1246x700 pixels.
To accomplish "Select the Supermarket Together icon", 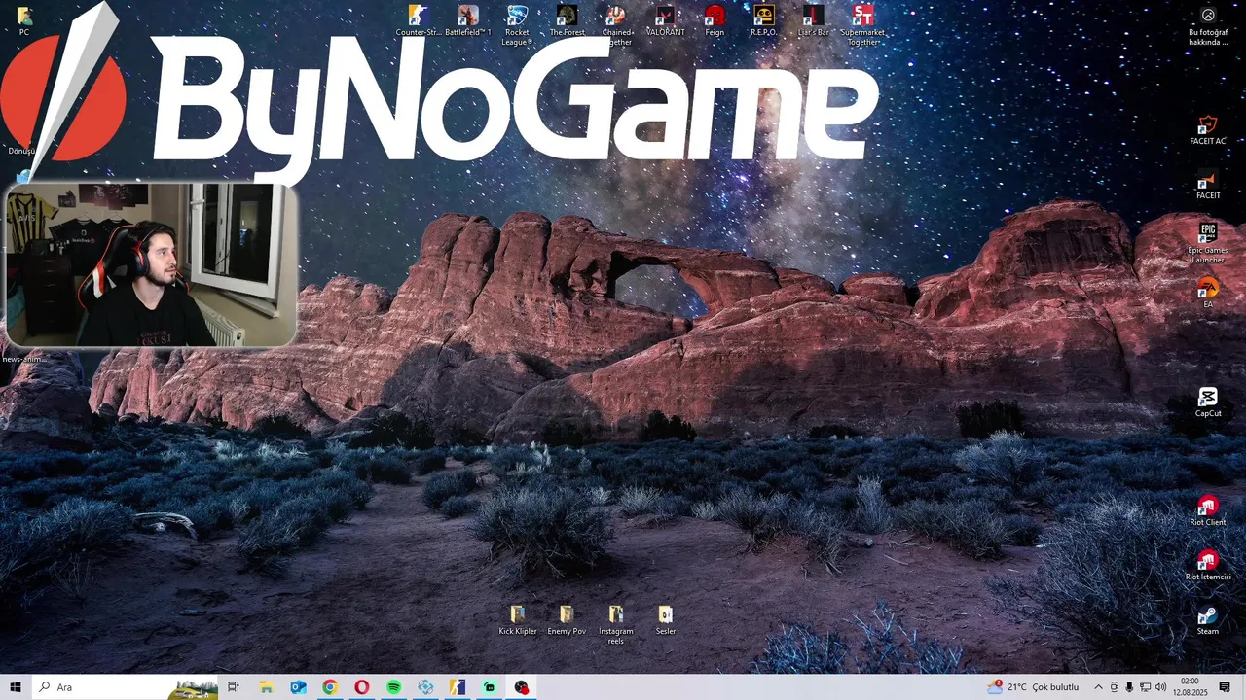I will click(x=862, y=24).
